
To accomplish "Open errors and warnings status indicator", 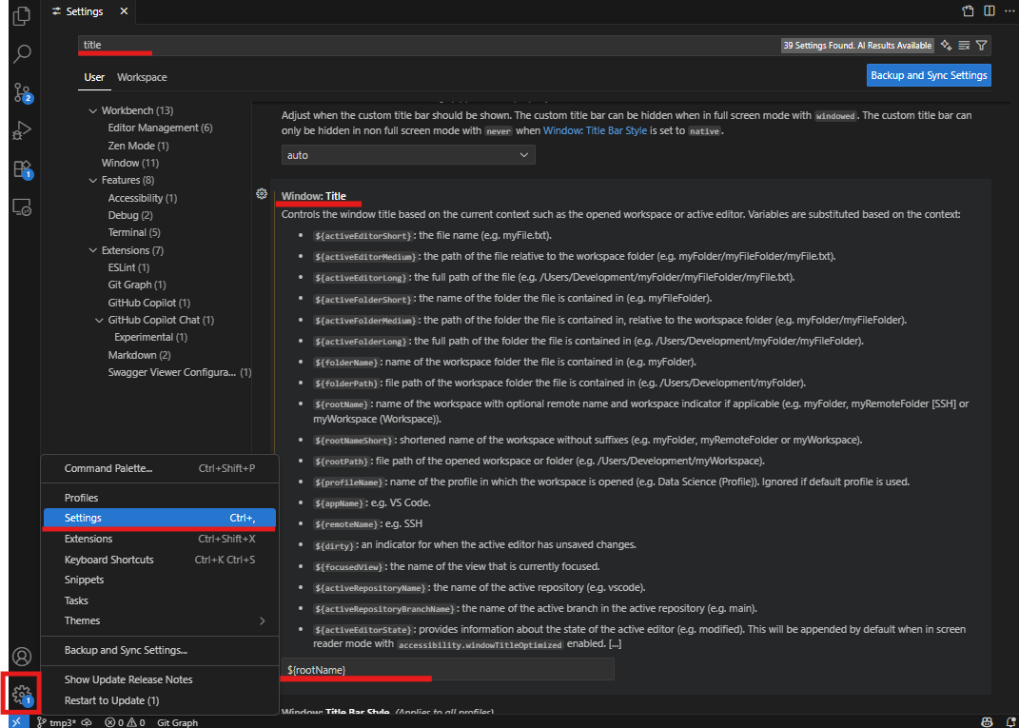I will coord(126,722).
